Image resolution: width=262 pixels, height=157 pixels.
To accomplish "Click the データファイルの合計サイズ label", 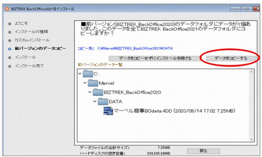I will (105, 148).
